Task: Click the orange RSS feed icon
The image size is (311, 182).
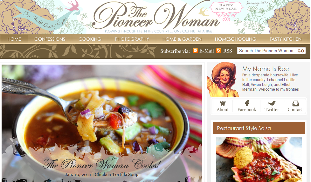Action: (x=218, y=51)
